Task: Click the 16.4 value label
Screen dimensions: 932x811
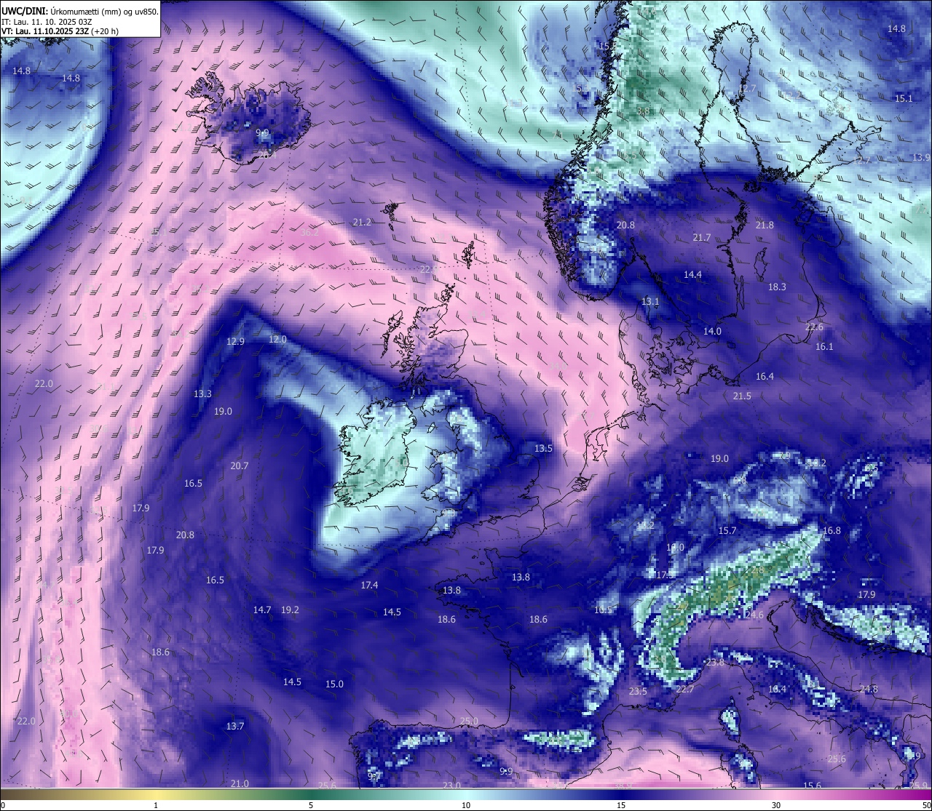Action: coord(765,377)
